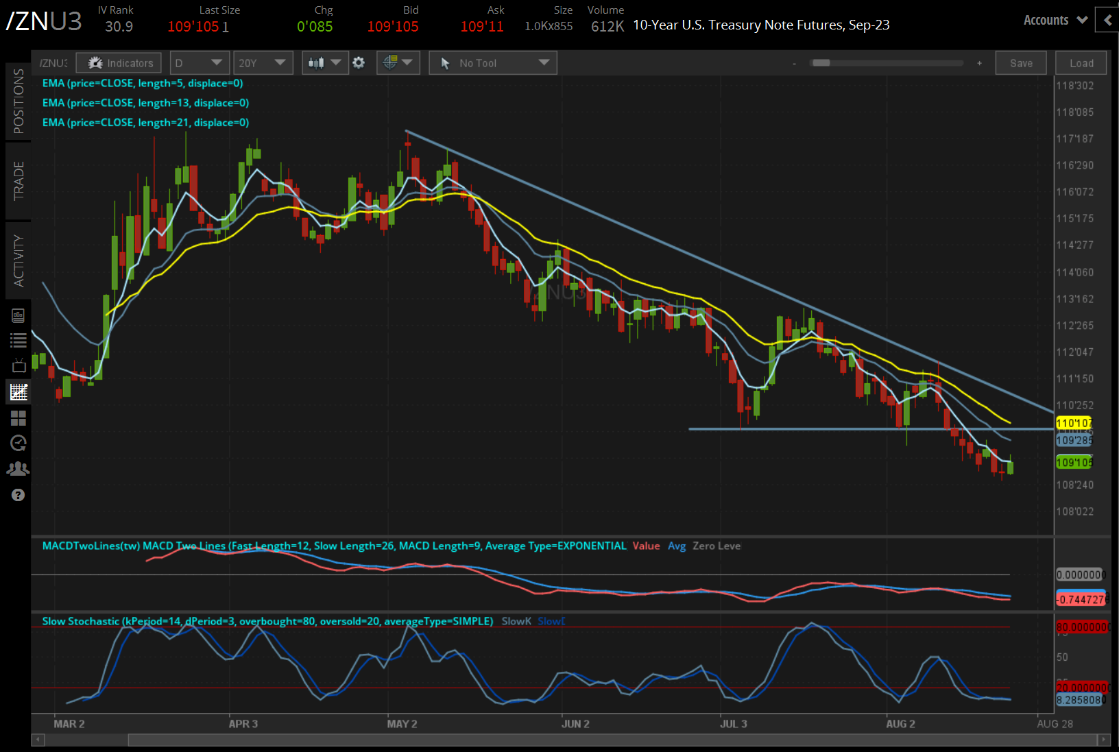Click the help question mark icon
This screenshot has width=1119, height=752.
[x=19, y=495]
